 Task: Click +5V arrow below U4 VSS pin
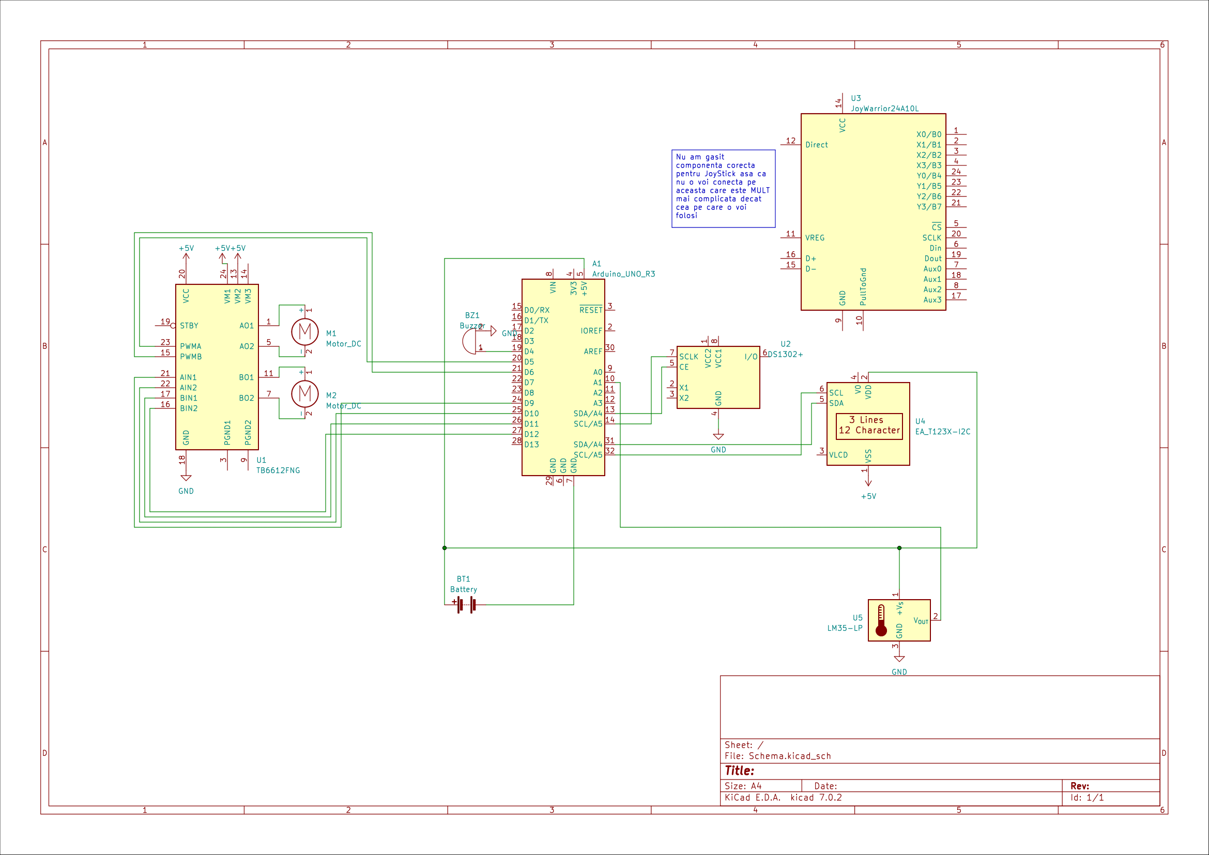coord(868,482)
